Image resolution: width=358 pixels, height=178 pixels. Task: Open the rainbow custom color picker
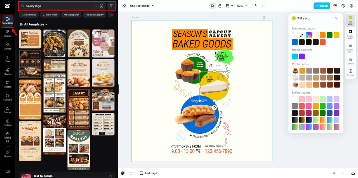(309, 35)
